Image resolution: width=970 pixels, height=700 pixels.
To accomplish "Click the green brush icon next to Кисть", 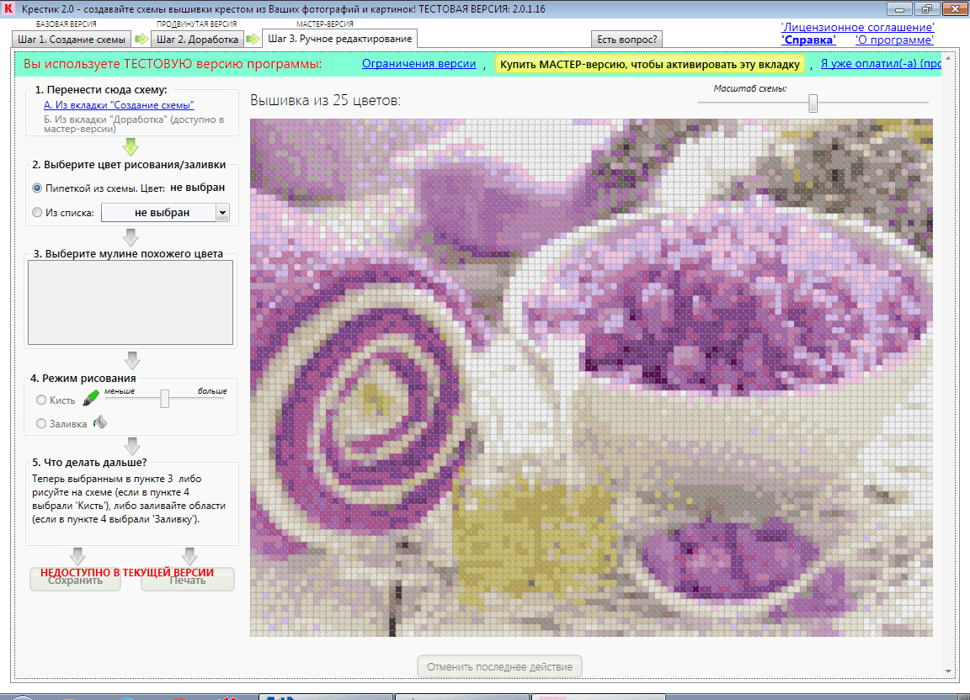I will click(x=91, y=398).
